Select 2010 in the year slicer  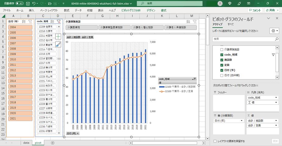click(20, 60)
